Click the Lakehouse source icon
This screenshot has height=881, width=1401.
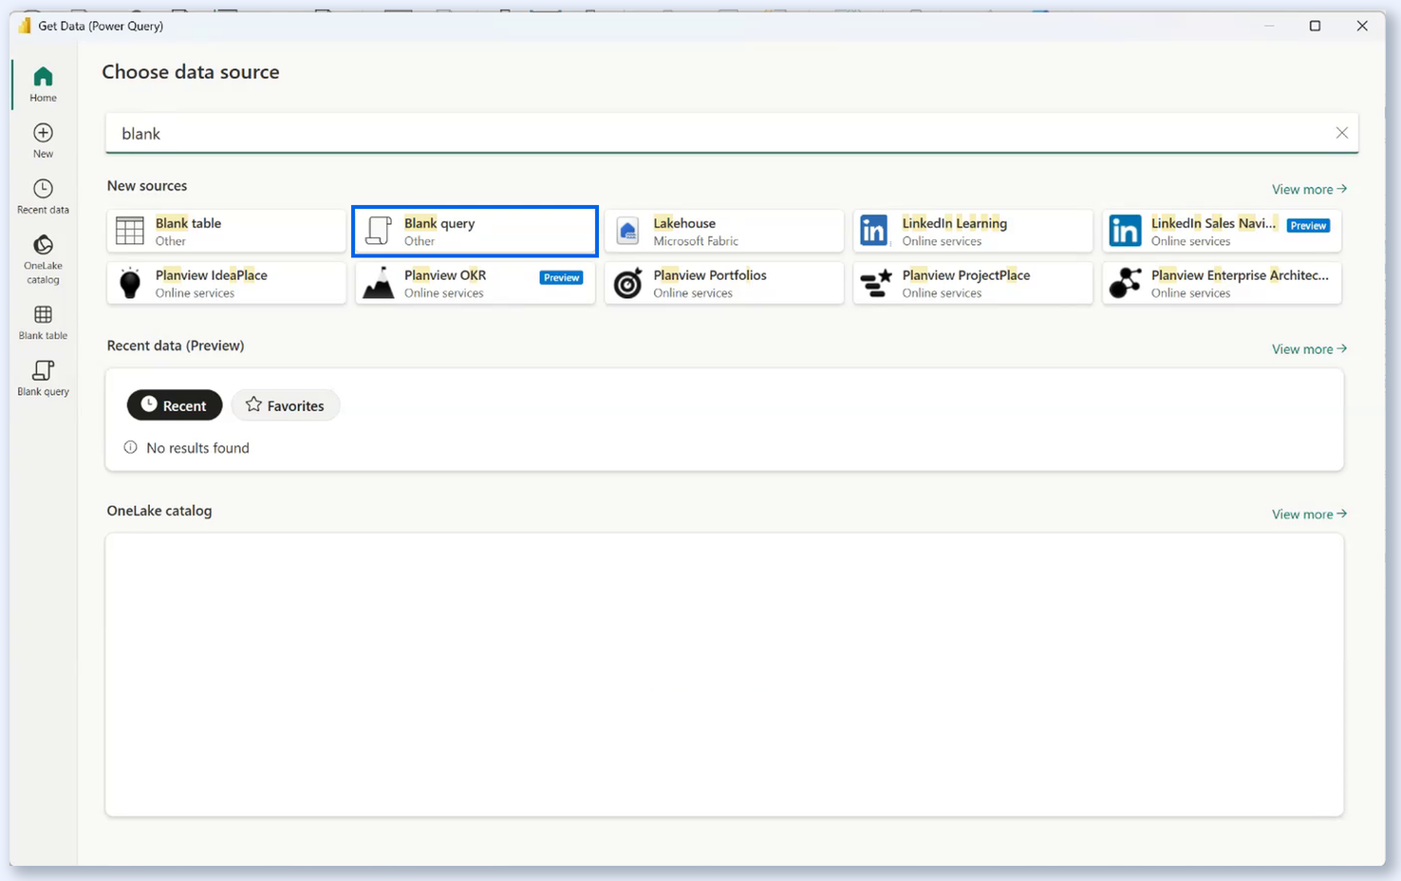[x=627, y=231]
